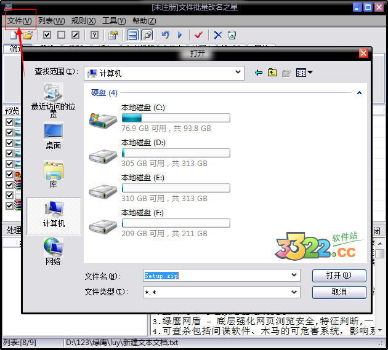Viewport: 388px width, 350px height.
Task: Click the status bar entry 列表:[8/9]
Action: [20, 343]
